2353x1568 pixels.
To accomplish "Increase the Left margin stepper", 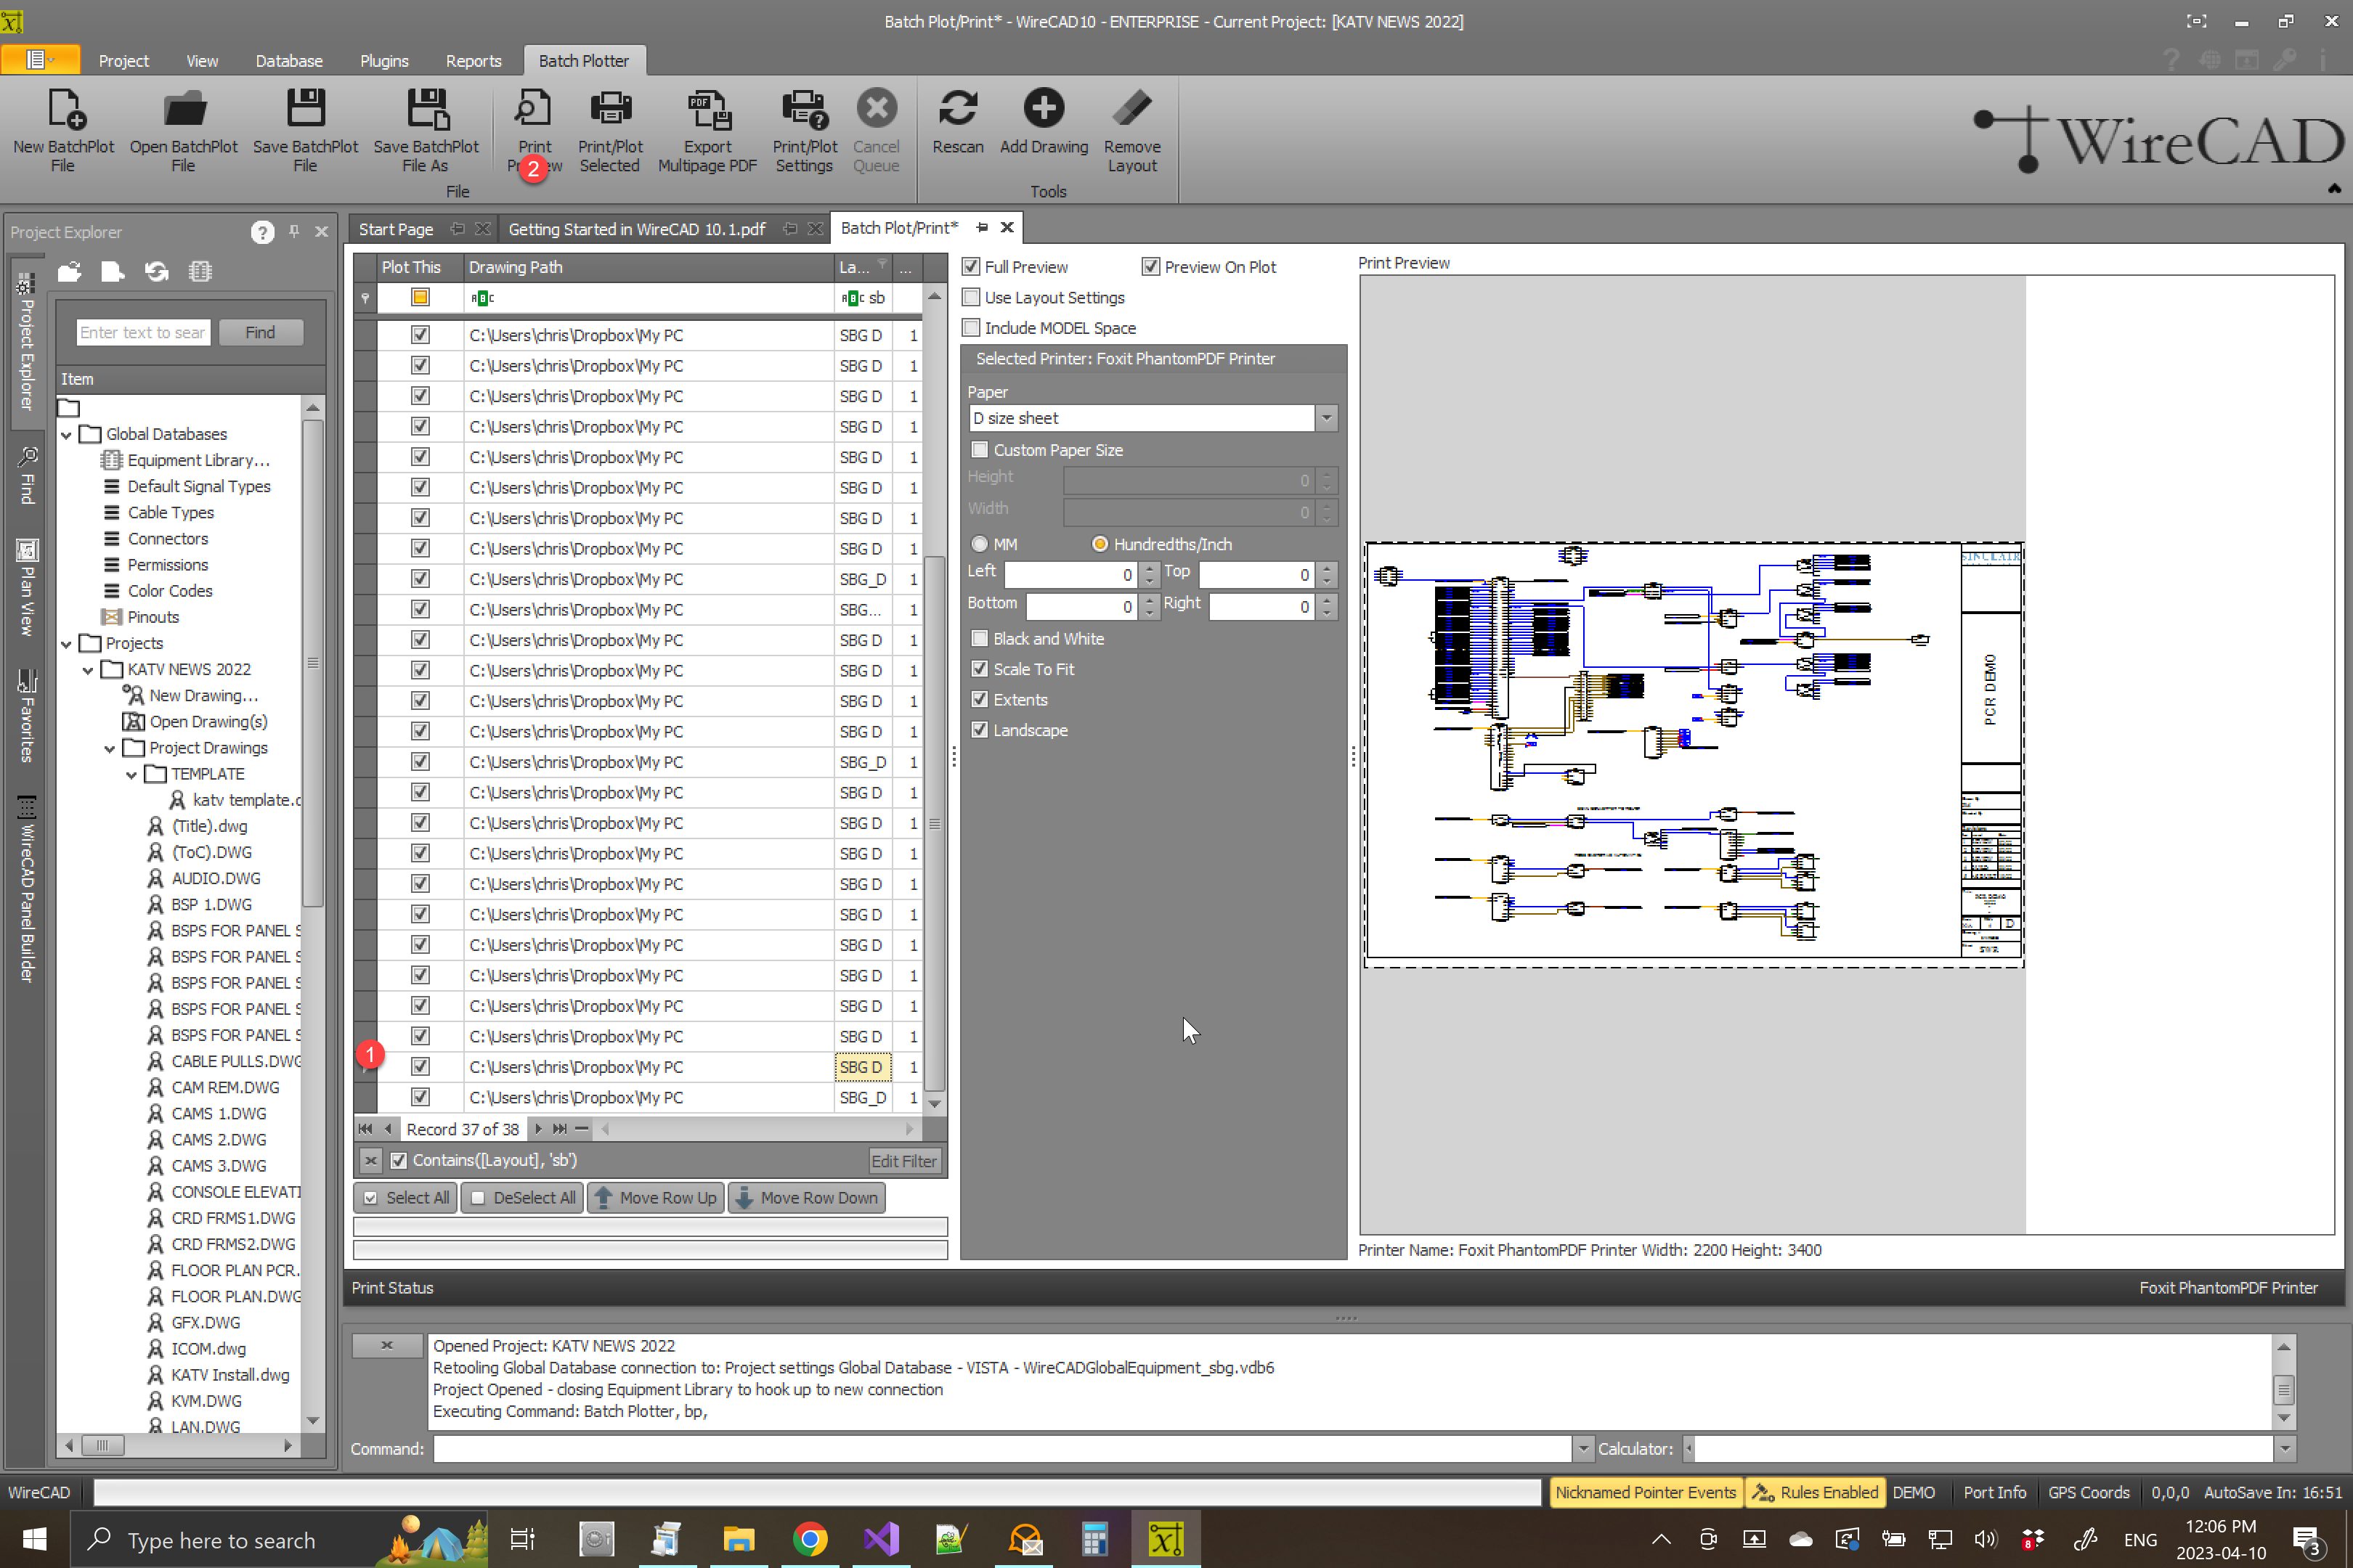I will (1150, 568).
